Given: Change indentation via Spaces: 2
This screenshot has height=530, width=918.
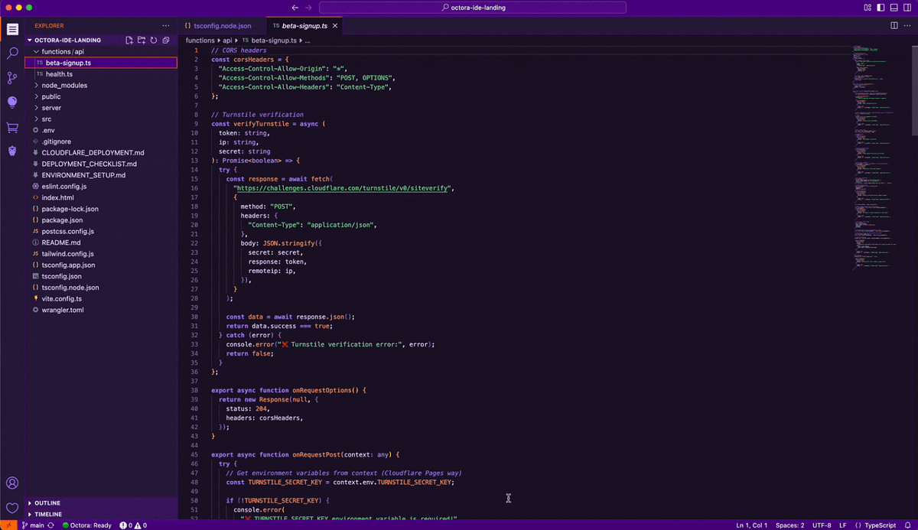Looking at the screenshot, I should tap(791, 525).
